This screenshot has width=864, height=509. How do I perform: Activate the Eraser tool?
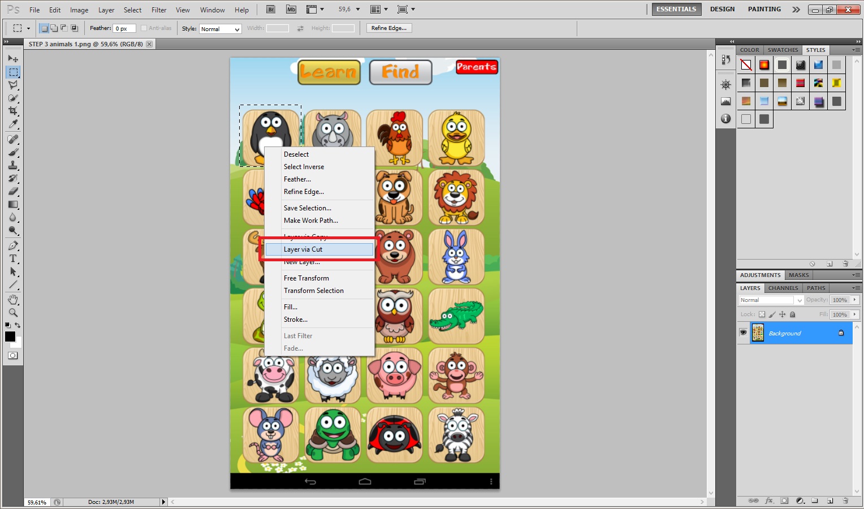tap(13, 191)
